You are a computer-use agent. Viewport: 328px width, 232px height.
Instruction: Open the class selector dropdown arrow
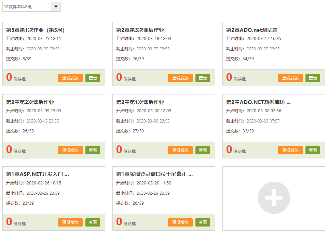56,7
